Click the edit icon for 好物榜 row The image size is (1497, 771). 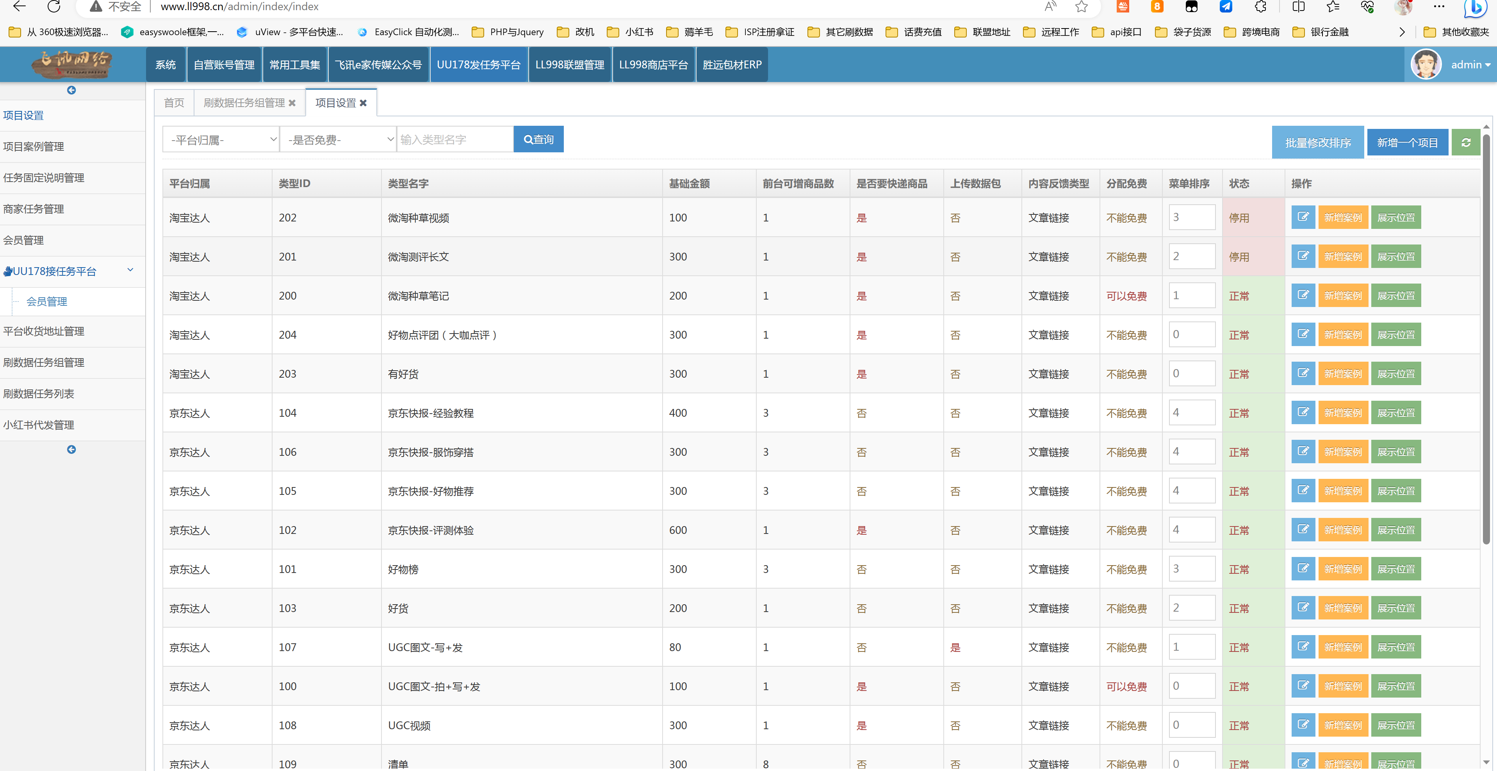[1303, 569]
